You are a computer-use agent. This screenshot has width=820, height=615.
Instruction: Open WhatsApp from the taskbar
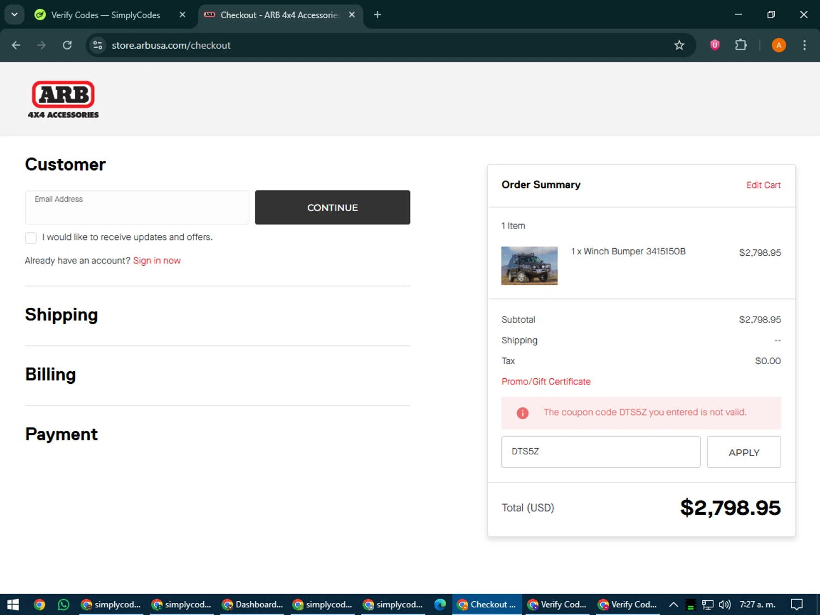click(63, 605)
